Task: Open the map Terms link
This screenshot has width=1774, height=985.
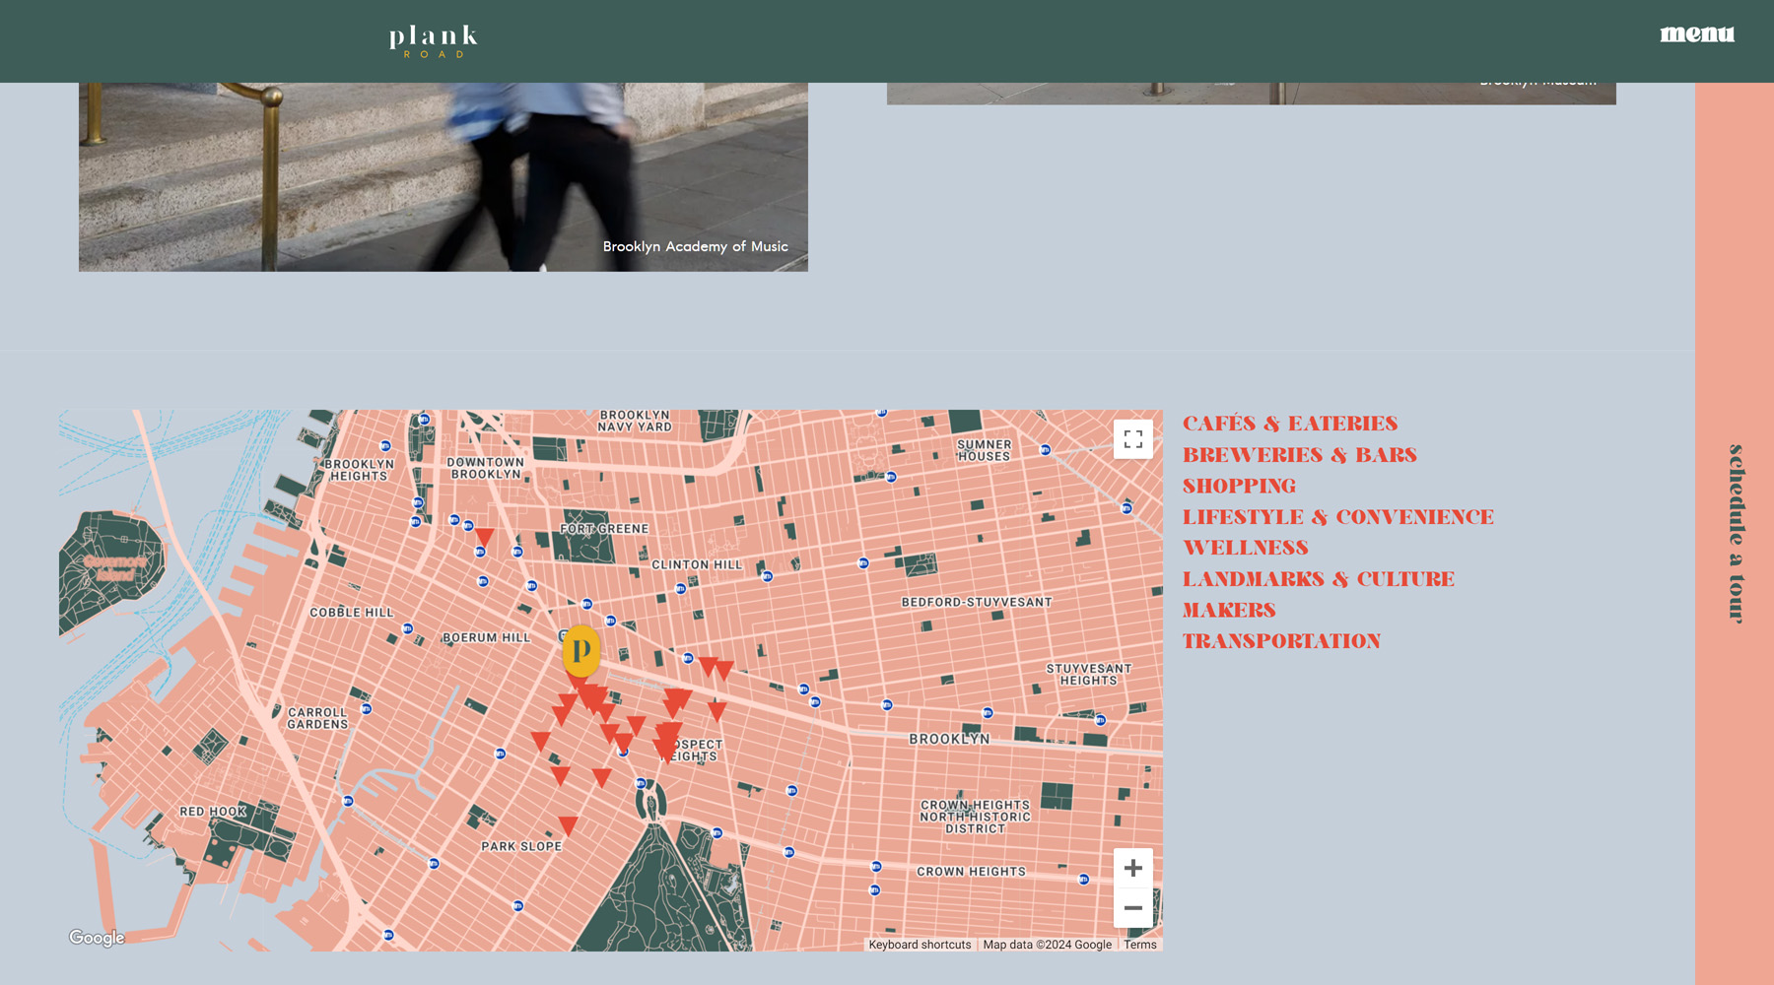Action: coord(1139,945)
